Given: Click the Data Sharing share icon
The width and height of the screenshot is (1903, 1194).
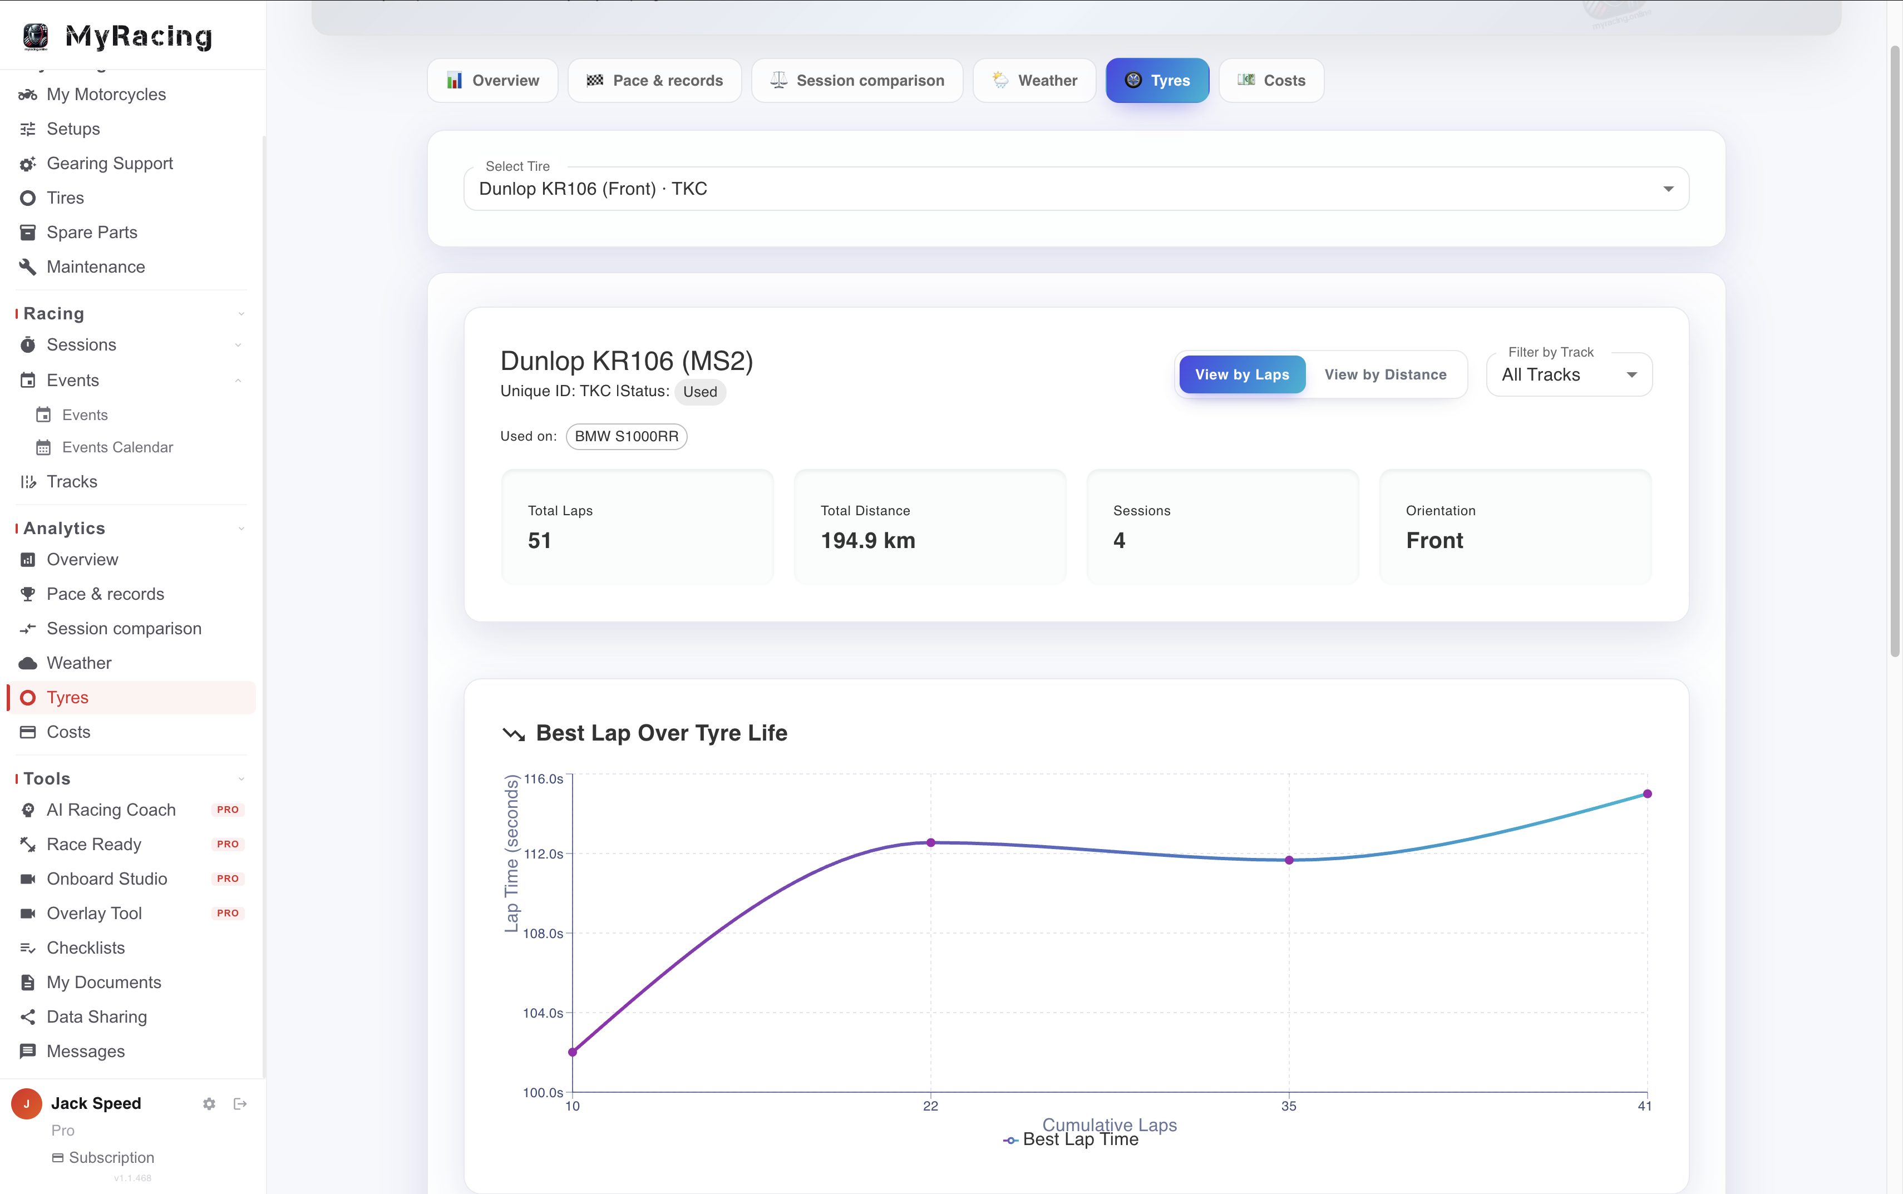Looking at the screenshot, I should 28,1017.
